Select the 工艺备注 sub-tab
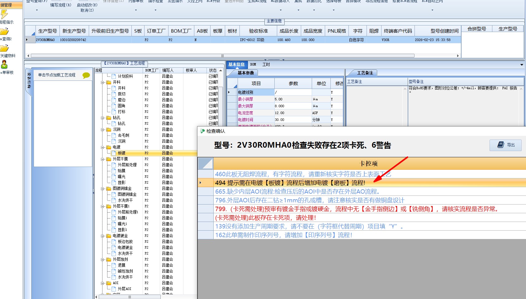The image size is (526, 299). click(x=365, y=73)
